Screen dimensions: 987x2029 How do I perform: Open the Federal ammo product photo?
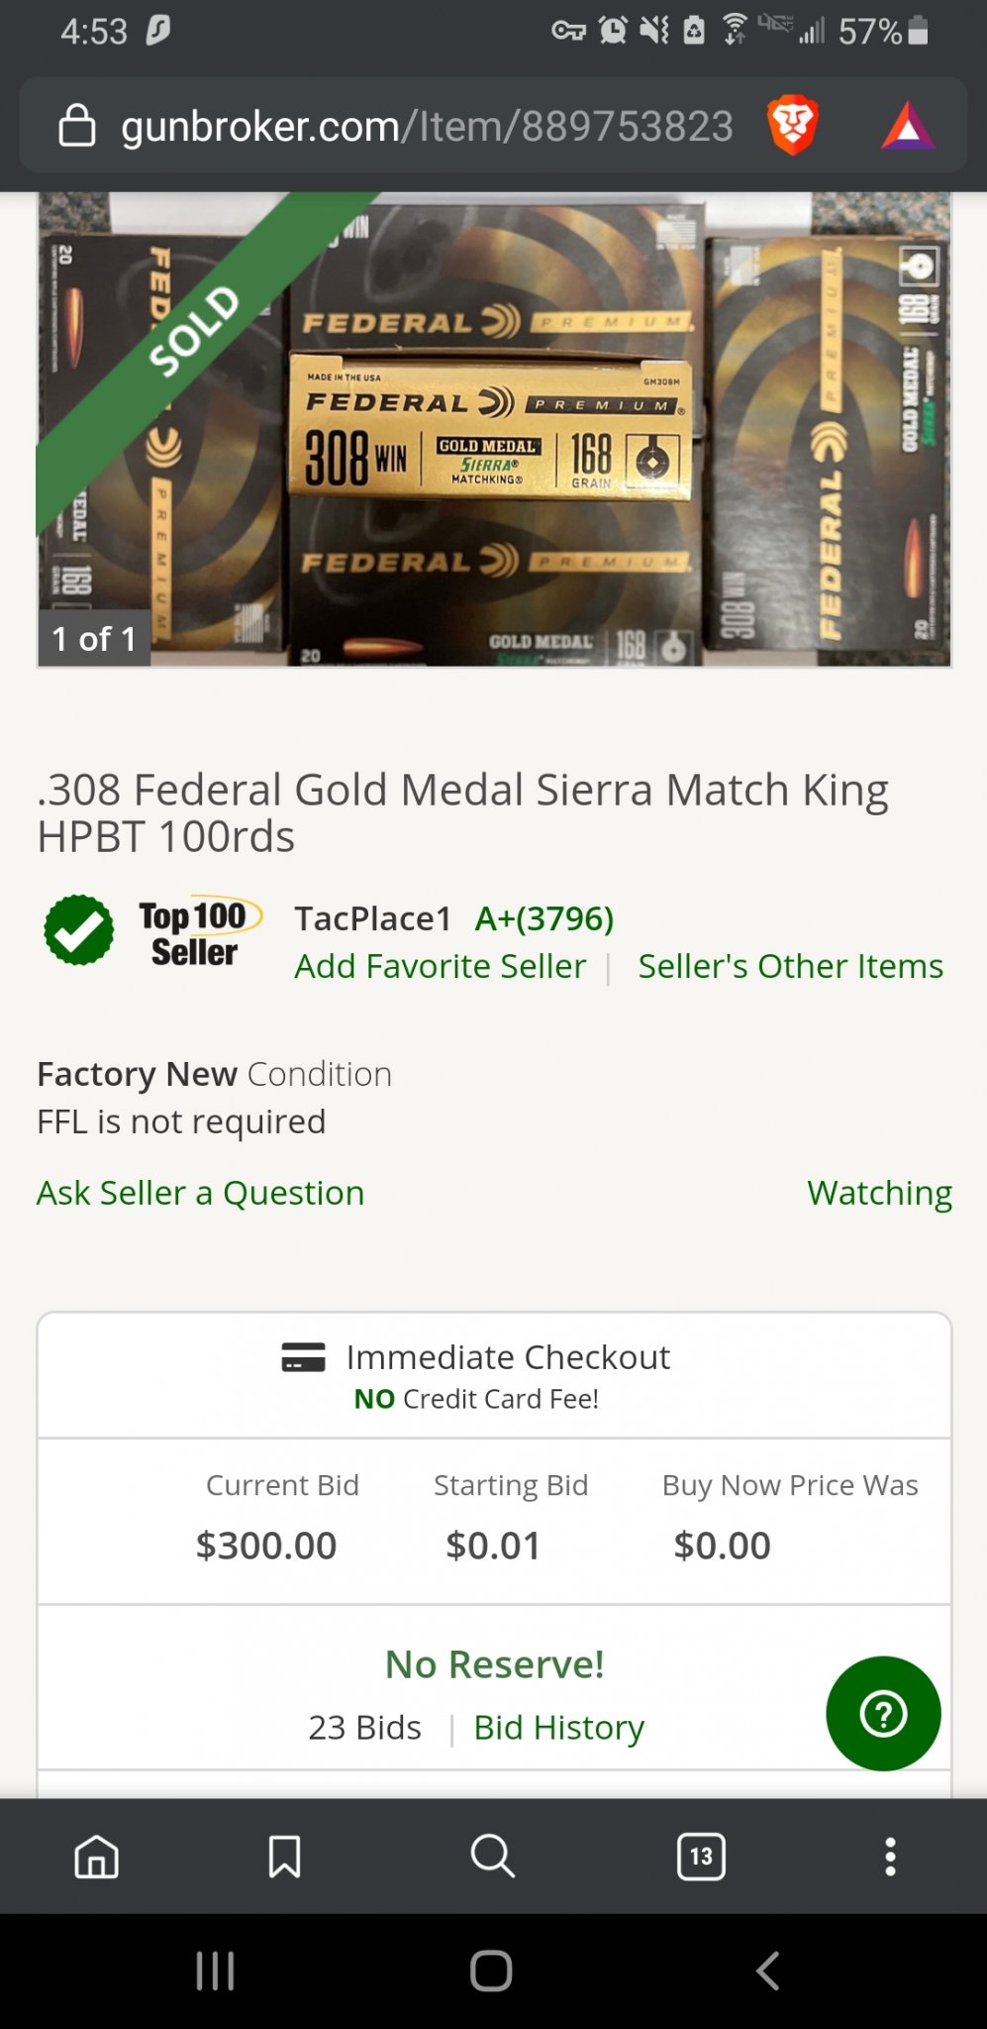pyautogui.click(x=495, y=429)
